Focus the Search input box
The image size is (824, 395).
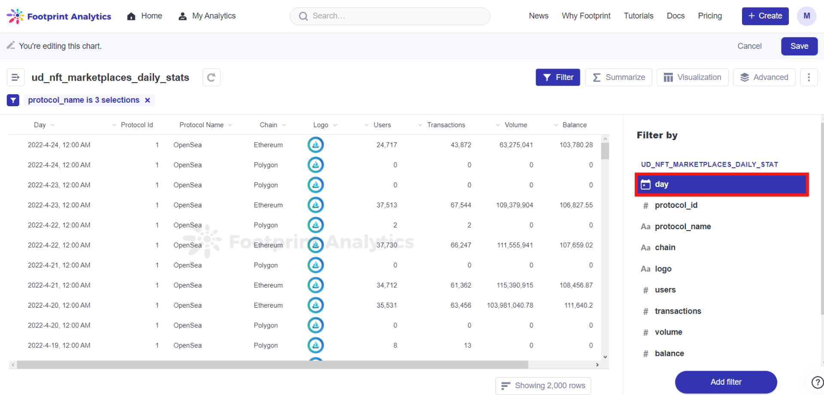pos(390,16)
